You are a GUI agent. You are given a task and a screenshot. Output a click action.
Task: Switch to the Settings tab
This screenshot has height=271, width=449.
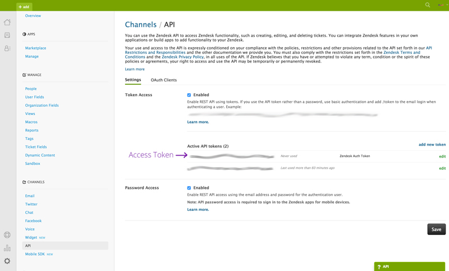[133, 80]
